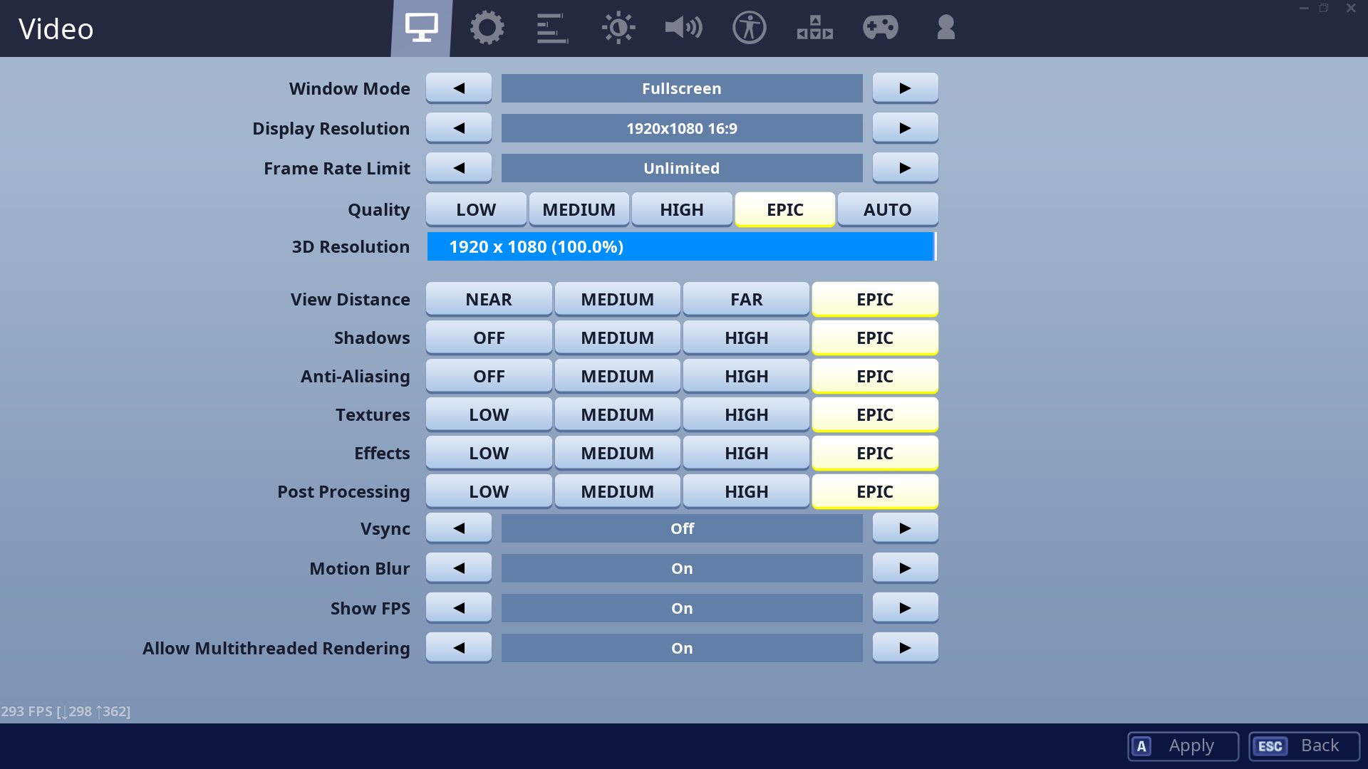Cycle Window Mode forward with right arrow
Viewport: 1368px width, 769px height.
pyautogui.click(x=905, y=88)
